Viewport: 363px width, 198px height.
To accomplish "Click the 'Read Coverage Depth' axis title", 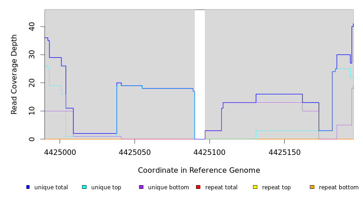I will click(x=15, y=74).
